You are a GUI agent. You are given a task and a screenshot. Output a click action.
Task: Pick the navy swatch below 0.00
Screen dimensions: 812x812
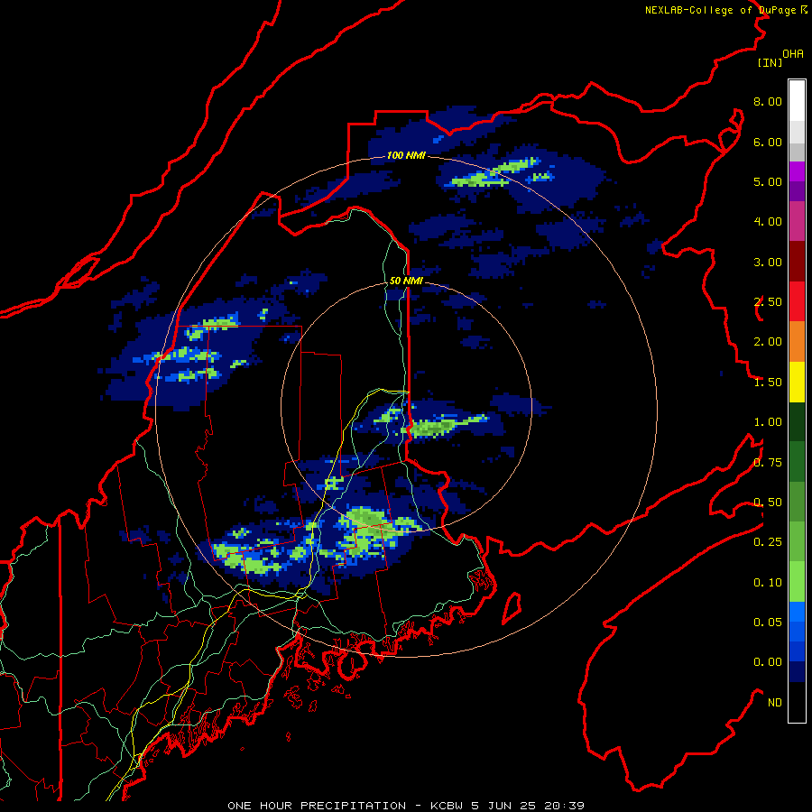[x=797, y=672]
